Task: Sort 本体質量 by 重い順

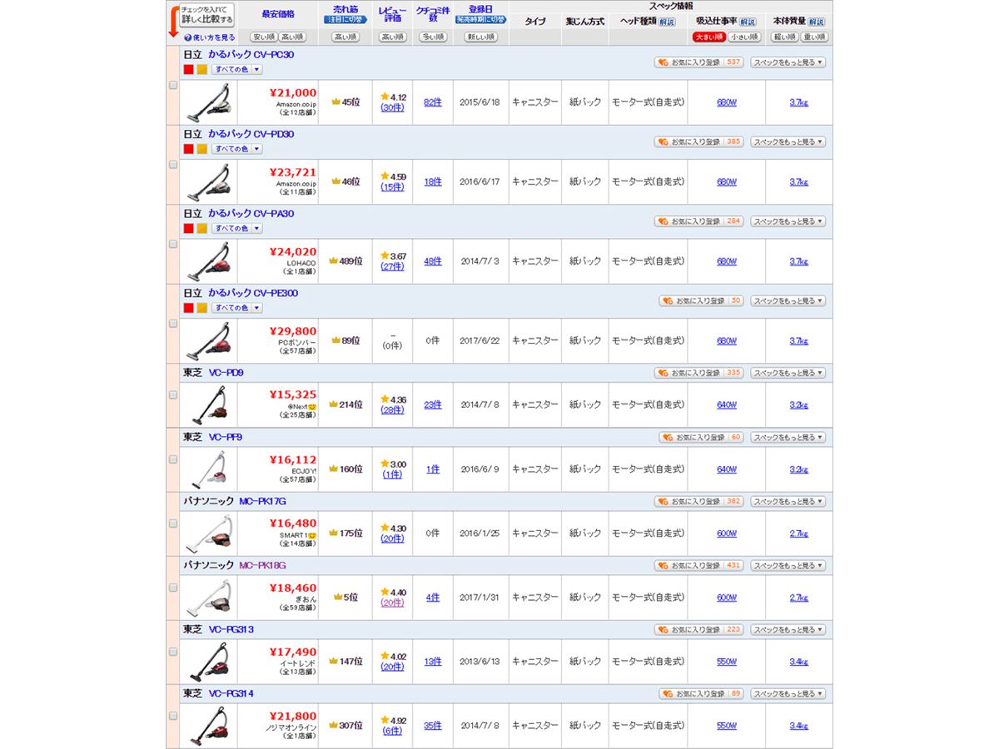Action: [x=814, y=37]
